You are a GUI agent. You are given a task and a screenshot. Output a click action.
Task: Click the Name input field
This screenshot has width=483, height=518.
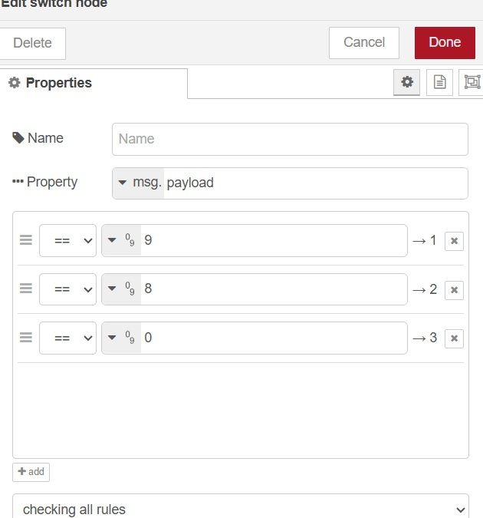click(x=290, y=139)
